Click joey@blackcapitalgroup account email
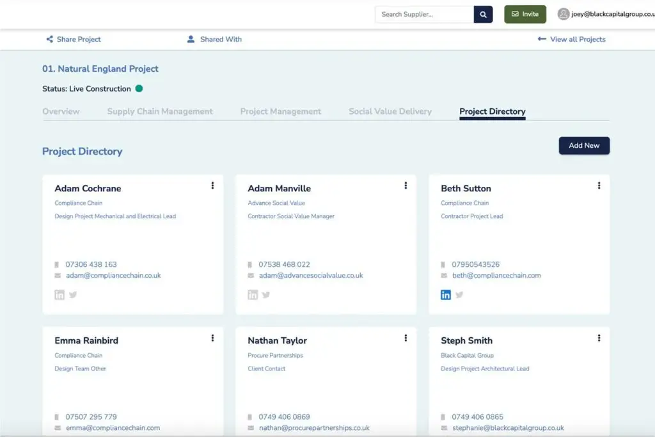 pos(613,14)
